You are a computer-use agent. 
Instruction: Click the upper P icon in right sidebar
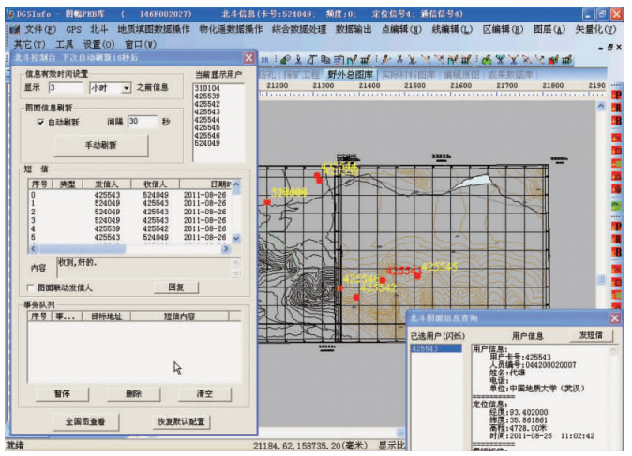point(617,95)
